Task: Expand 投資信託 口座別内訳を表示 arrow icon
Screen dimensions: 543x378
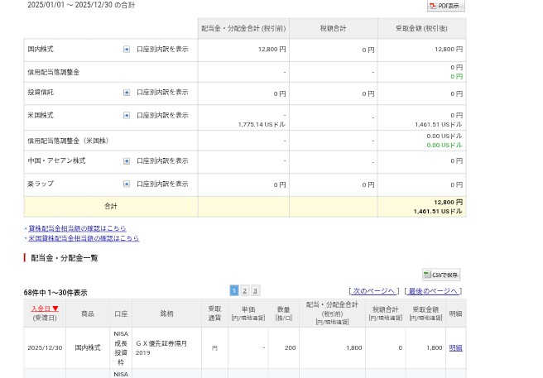Action: tap(127, 93)
